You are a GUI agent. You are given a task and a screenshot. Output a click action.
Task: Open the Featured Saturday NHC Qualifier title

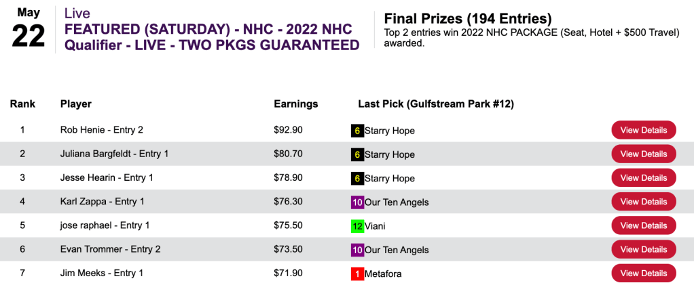[x=211, y=37]
